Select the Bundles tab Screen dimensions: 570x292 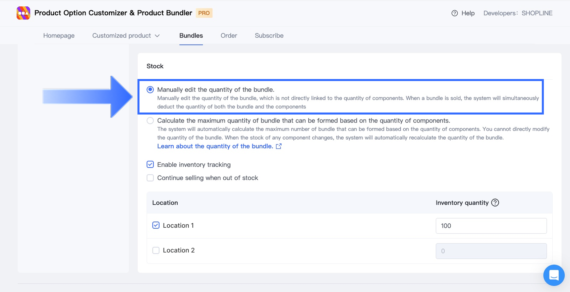[191, 35]
